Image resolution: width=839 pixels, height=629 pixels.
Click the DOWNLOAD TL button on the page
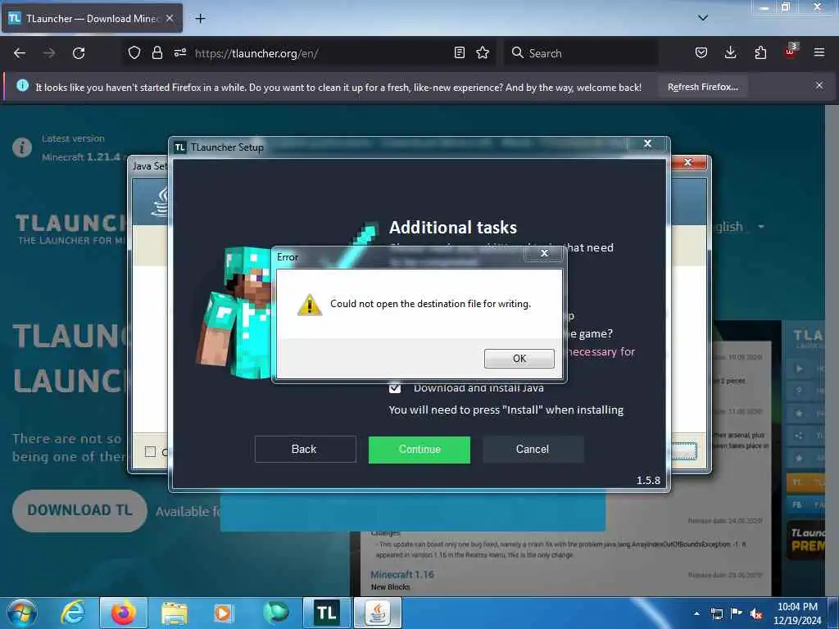coord(79,510)
